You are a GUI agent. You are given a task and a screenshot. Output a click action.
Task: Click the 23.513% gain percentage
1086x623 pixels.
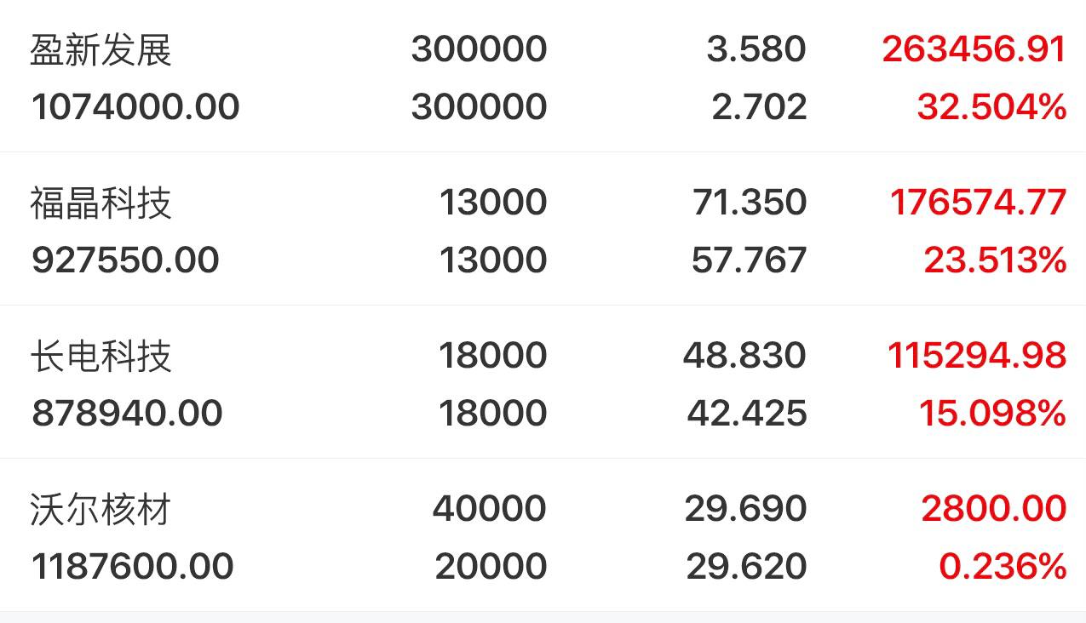pyautogui.click(x=995, y=260)
